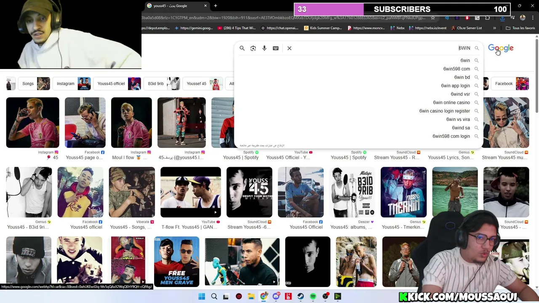
Task: Bookmark this page with the star icon
Action: [x=432, y=18]
